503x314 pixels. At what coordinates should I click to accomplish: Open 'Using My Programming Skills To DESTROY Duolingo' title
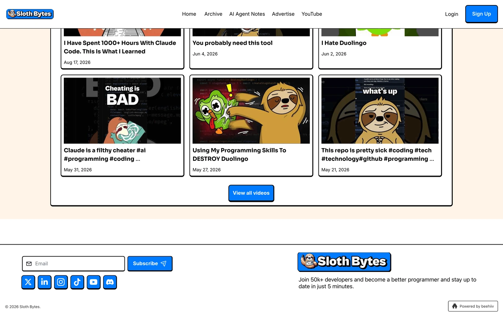239,154
